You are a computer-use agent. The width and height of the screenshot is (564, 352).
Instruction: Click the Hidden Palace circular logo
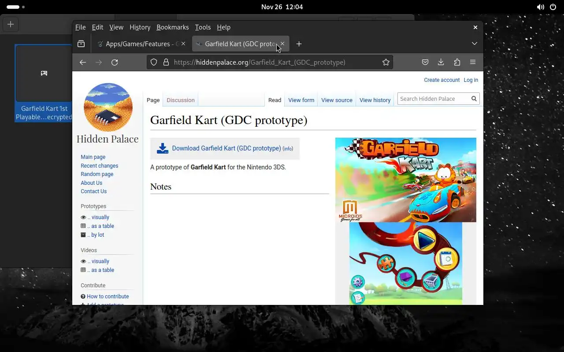pos(108,107)
